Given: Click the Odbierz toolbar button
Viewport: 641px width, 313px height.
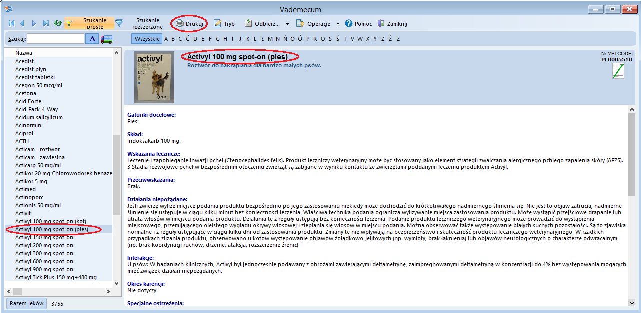Looking at the screenshot, I should (x=263, y=23).
